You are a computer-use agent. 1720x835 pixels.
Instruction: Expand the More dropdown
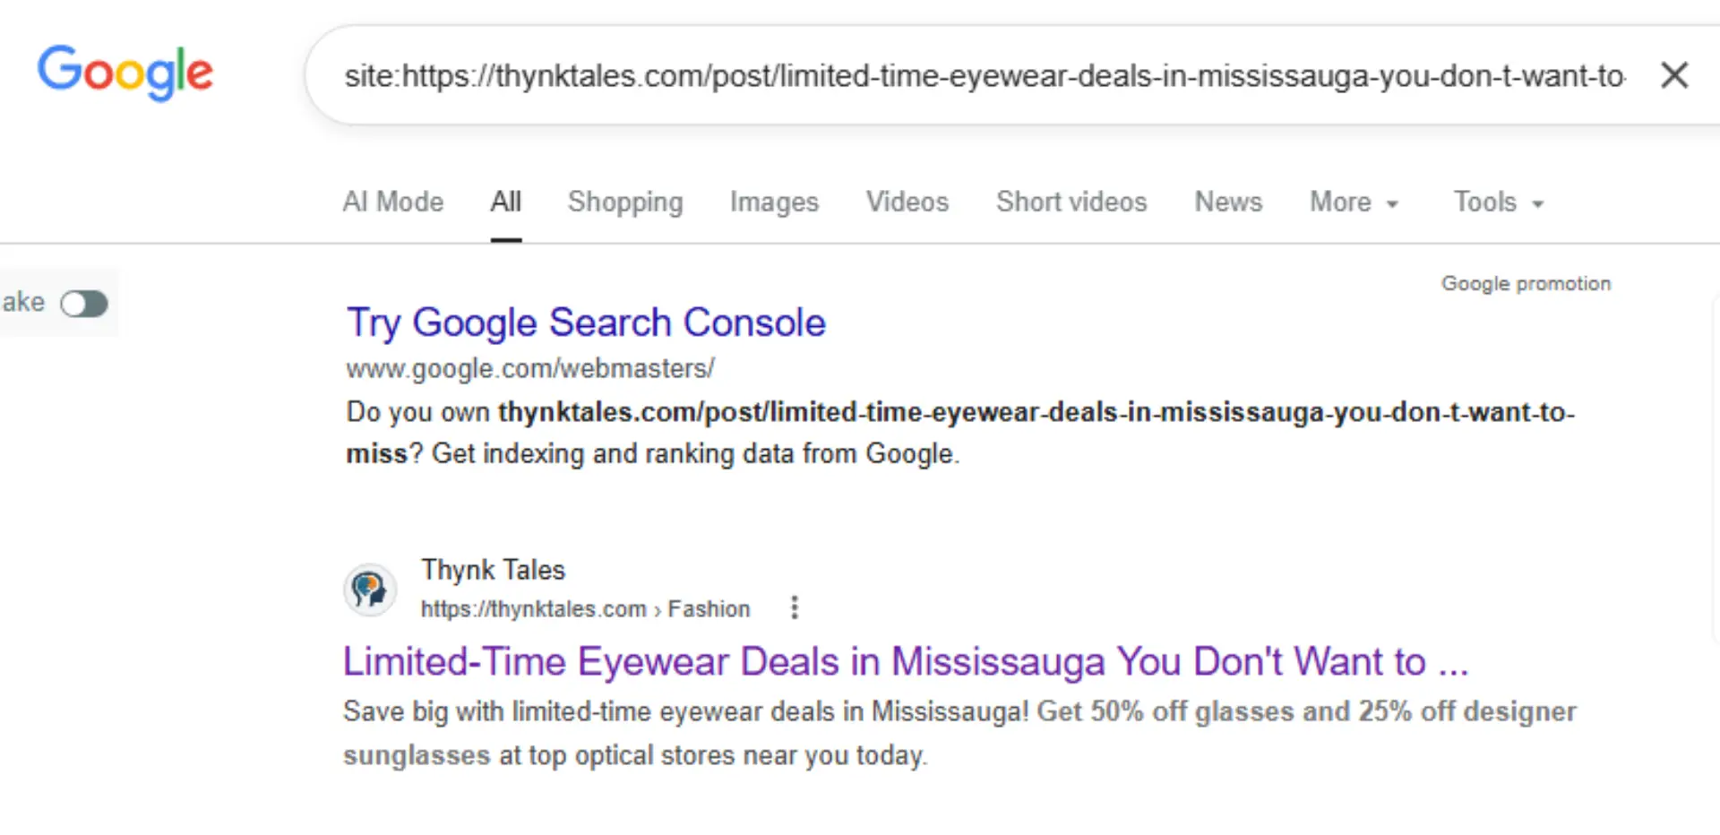[1354, 202]
